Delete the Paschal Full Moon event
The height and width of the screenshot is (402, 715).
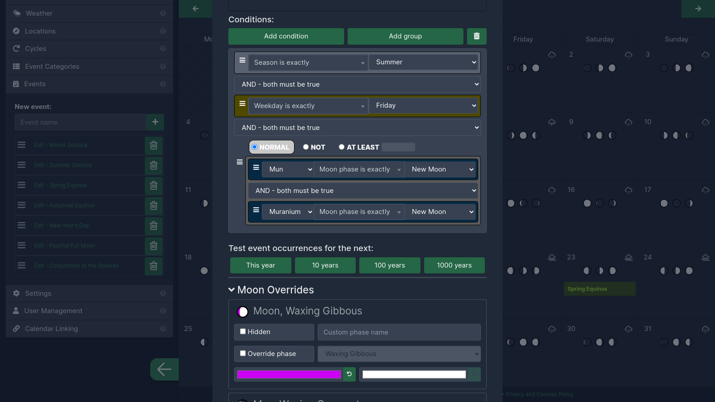[153, 246]
